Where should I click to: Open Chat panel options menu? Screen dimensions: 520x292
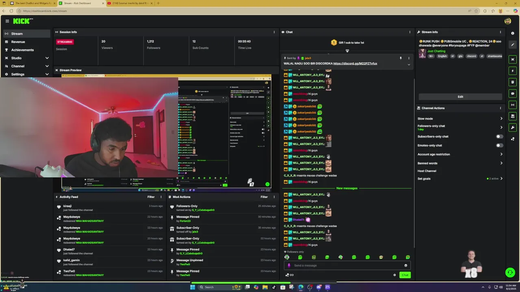coord(409,32)
